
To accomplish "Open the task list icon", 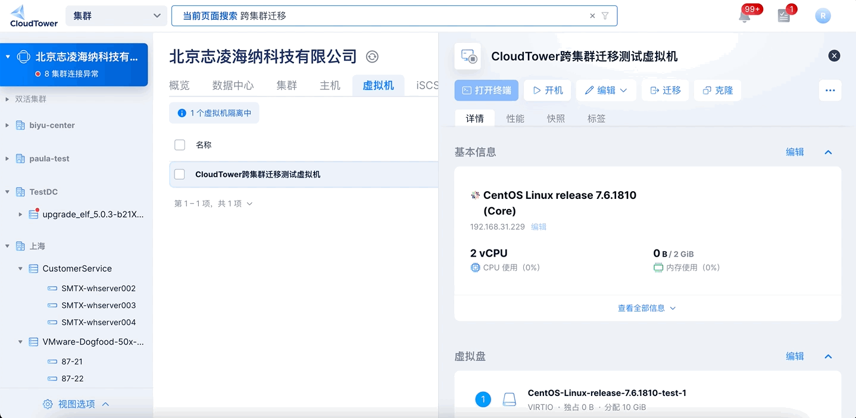I will [784, 17].
